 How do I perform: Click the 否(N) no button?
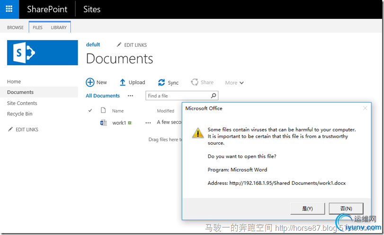point(346,209)
